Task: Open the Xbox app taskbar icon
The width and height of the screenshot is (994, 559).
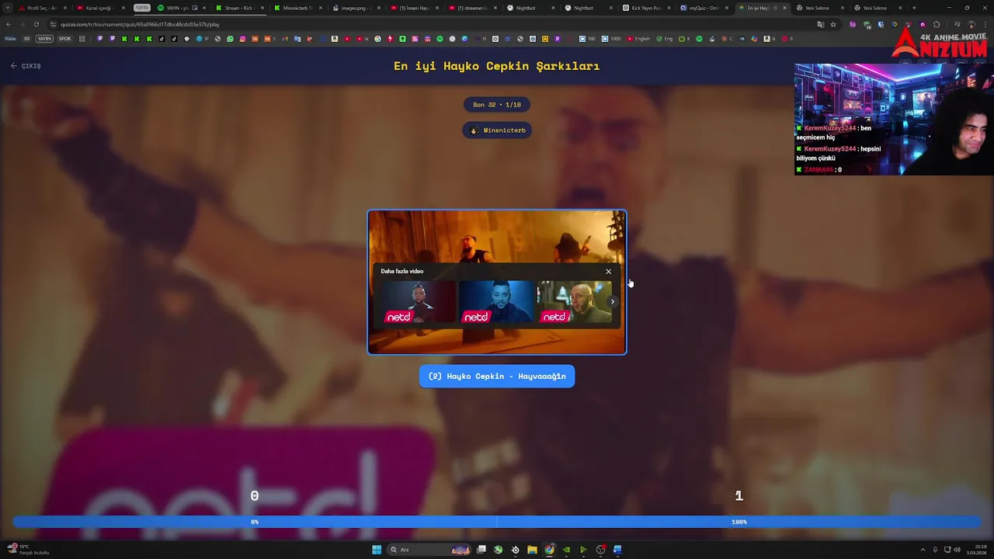Action: 498,550
